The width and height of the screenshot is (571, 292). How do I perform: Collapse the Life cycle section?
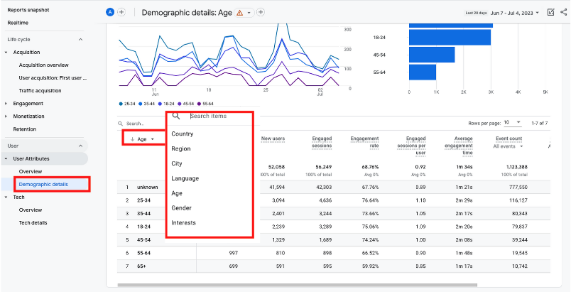click(80, 39)
